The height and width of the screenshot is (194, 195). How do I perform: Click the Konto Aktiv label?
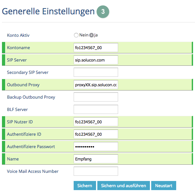tap(18, 35)
